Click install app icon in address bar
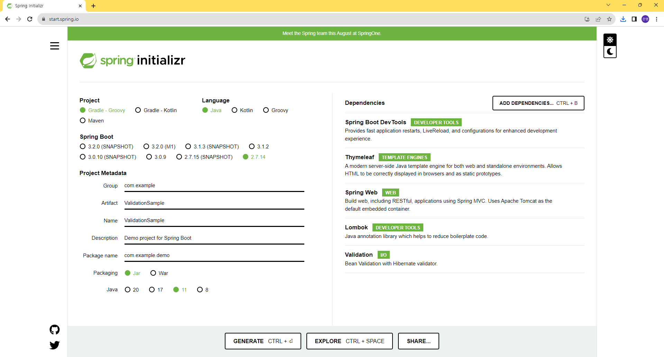Viewport: 664px width, 357px height. [x=587, y=19]
